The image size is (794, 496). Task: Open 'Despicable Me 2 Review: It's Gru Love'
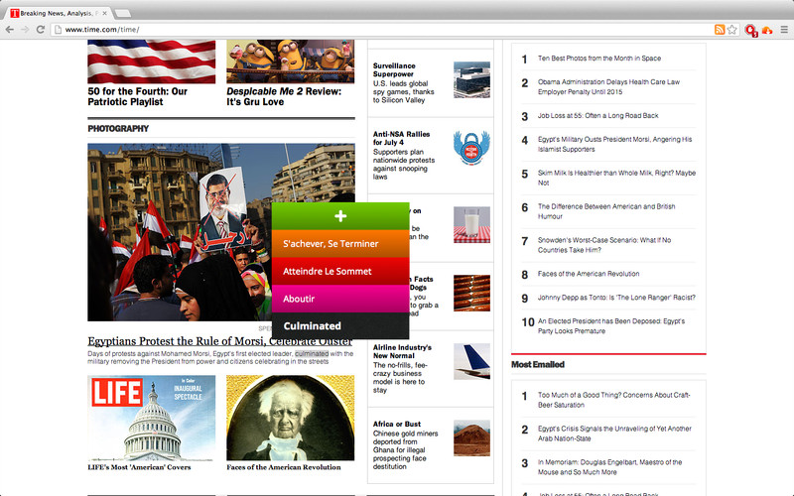(x=284, y=96)
